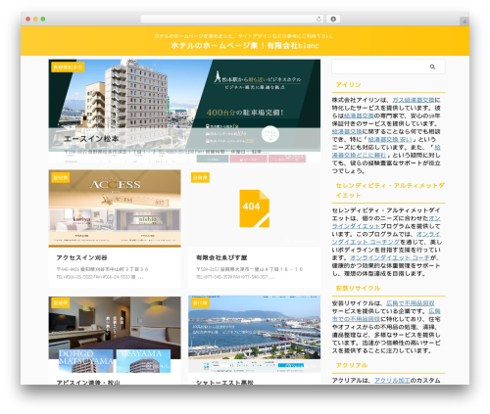Focus the browser address bar
The image size is (490, 414).
pyautogui.click(x=232, y=19)
